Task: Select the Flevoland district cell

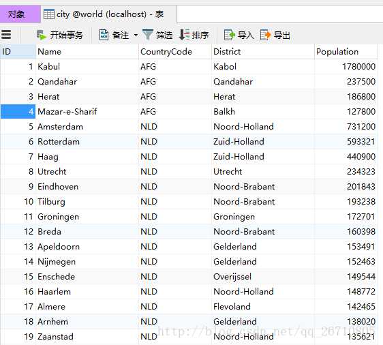Action: point(263,307)
